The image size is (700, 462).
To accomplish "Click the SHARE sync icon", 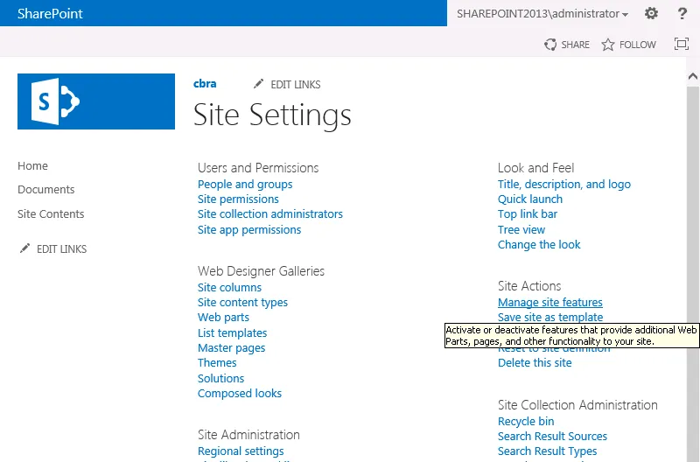I will (x=550, y=45).
